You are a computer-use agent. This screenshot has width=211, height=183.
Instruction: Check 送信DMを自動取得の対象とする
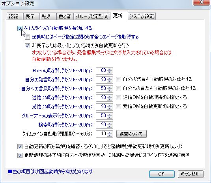tap(118, 97)
